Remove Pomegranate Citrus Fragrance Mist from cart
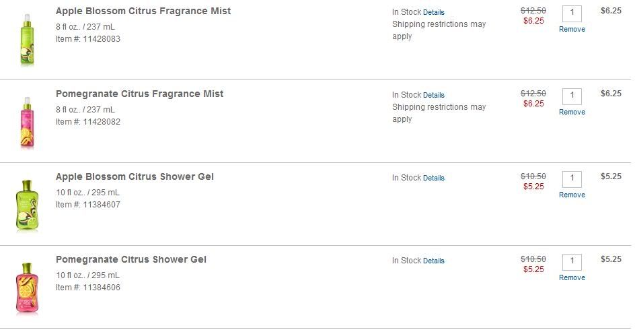 tap(572, 112)
